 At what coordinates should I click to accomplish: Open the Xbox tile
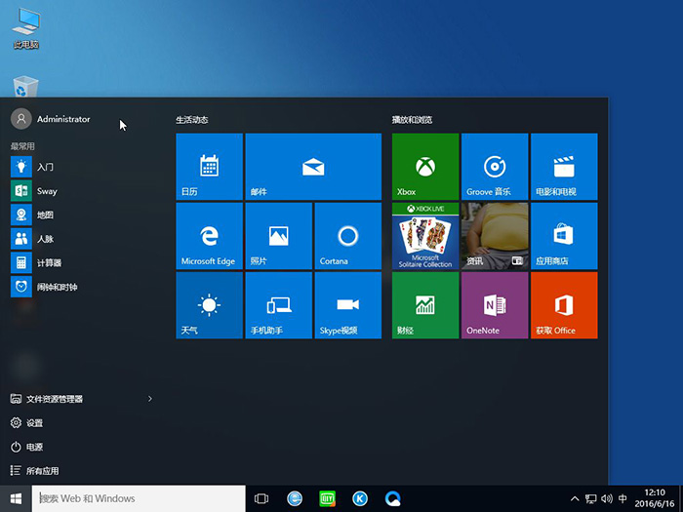[x=424, y=167]
